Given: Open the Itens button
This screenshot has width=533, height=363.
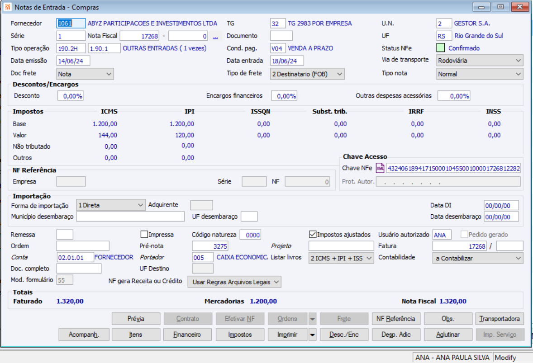Looking at the screenshot, I should click(136, 335).
